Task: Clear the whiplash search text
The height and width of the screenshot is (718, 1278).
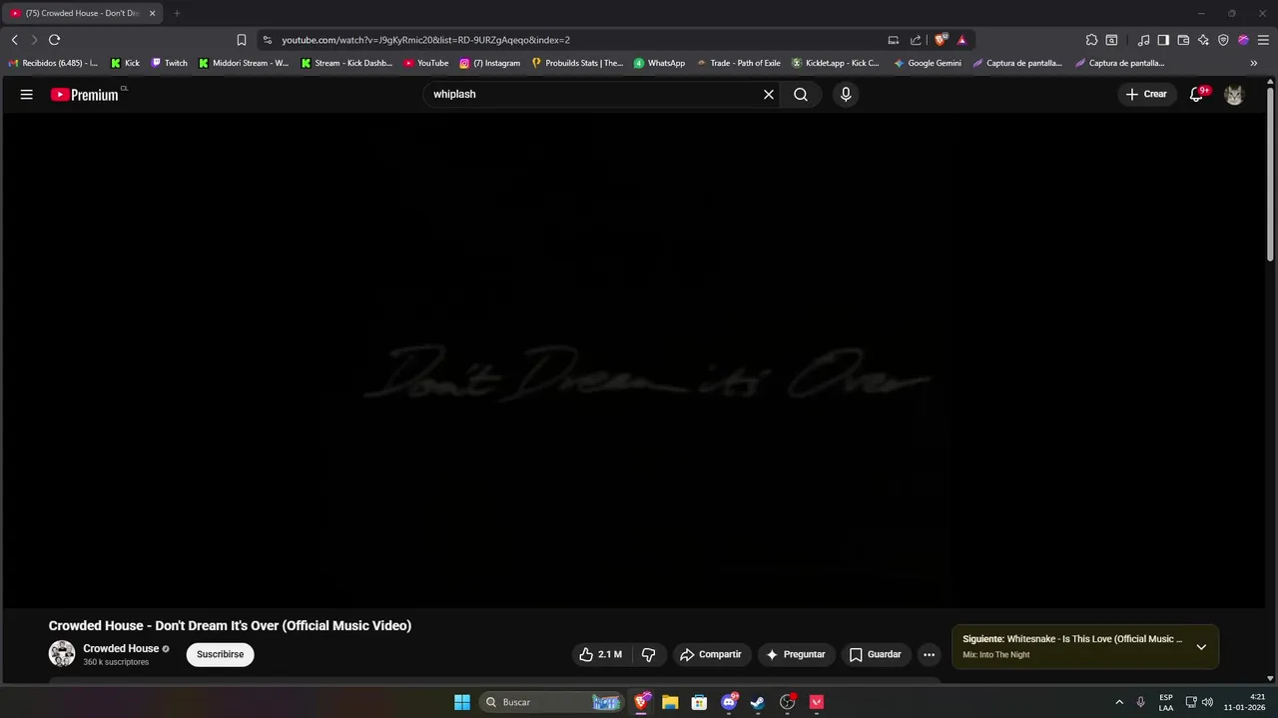Action: (x=769, y=94)
